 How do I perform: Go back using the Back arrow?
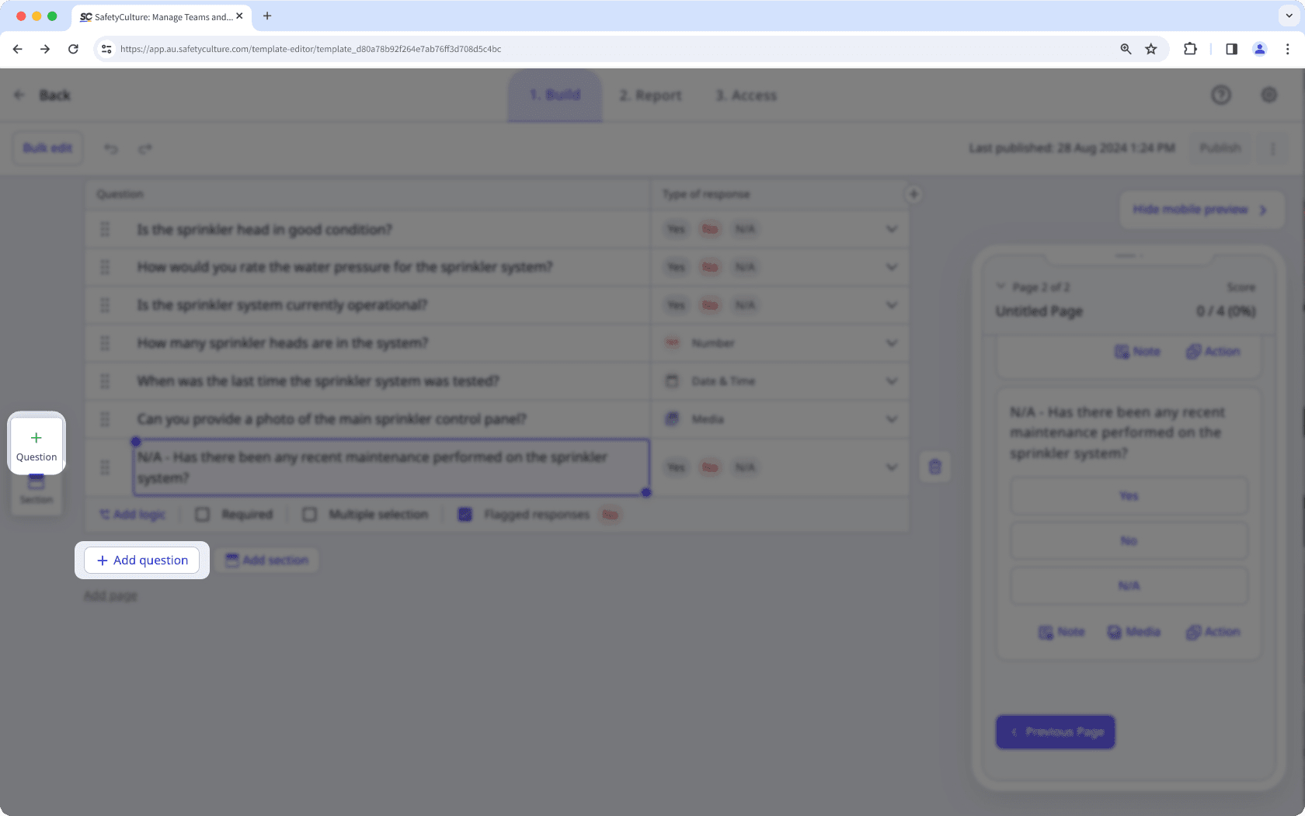[x=19, y=95]
